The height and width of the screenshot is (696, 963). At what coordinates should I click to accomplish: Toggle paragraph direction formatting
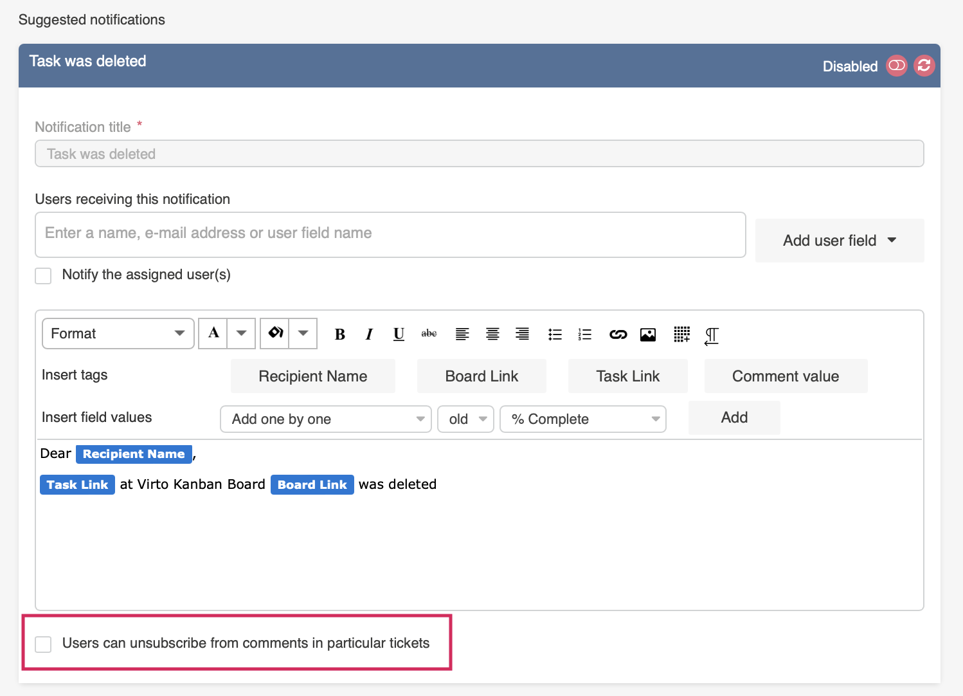click(711, 335)
